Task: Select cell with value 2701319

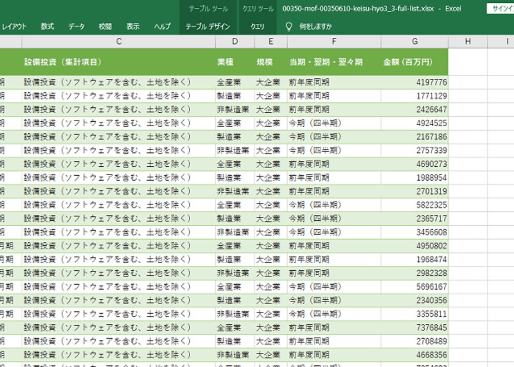Action: (414, 191)
